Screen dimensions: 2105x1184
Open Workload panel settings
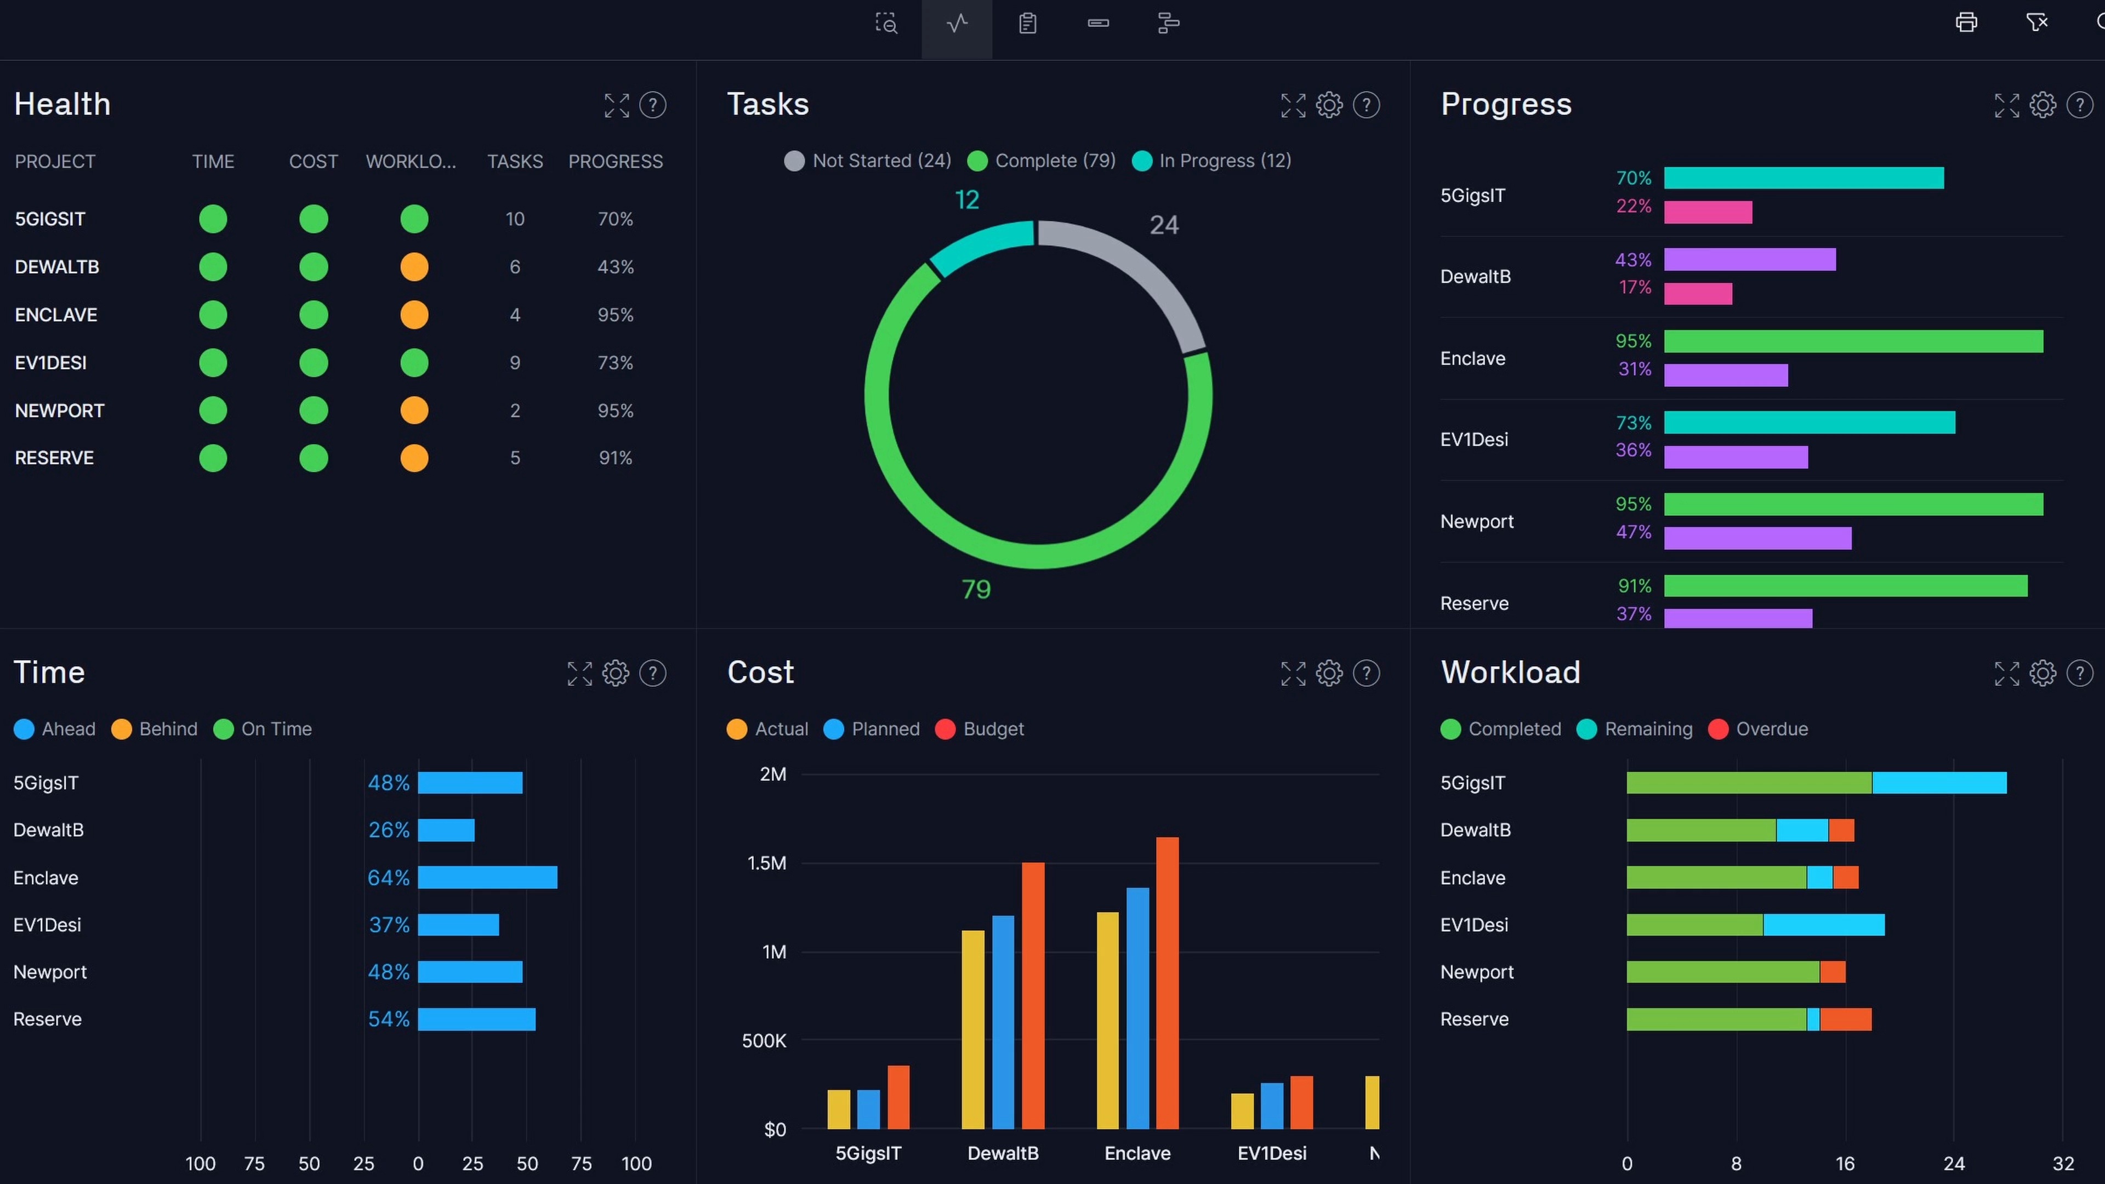click(x=2043, y=673)
